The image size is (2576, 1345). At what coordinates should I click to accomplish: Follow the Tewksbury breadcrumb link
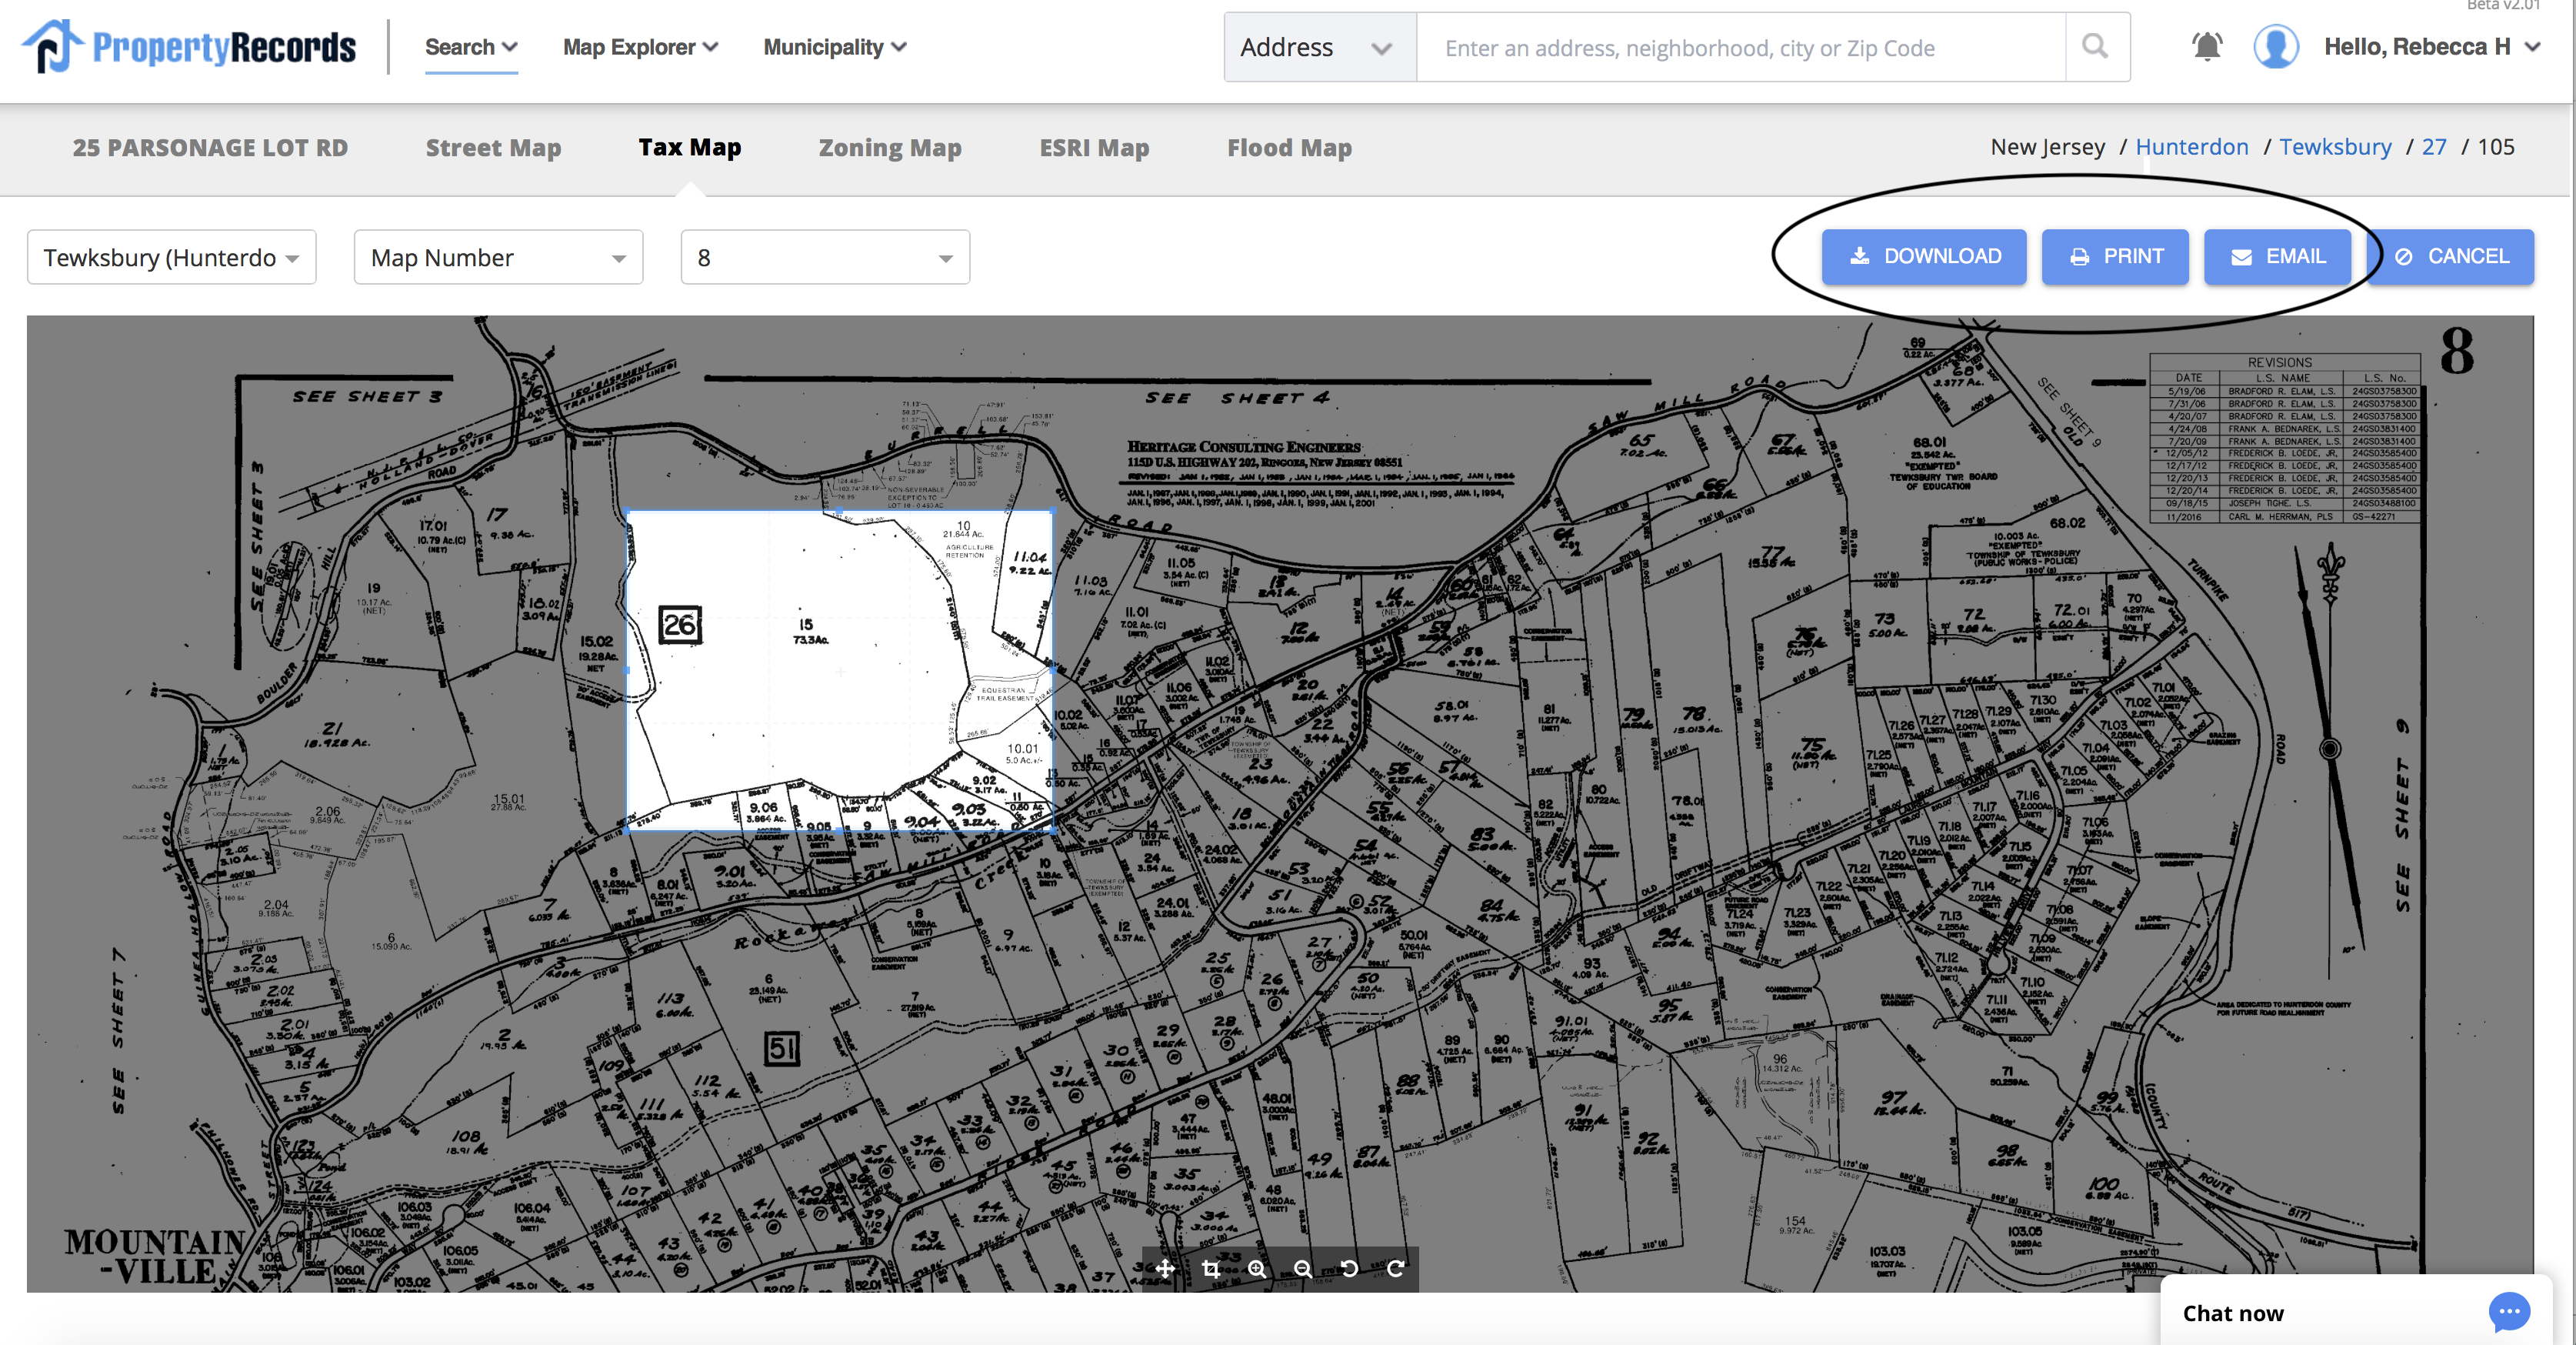[x=2335, y=147]
